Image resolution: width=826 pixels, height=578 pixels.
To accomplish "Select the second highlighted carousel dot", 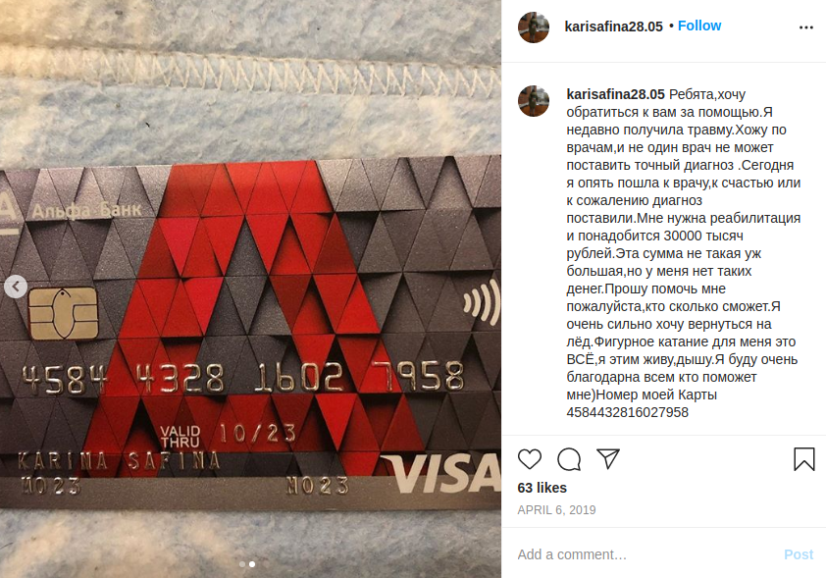I will coord(252,564).
